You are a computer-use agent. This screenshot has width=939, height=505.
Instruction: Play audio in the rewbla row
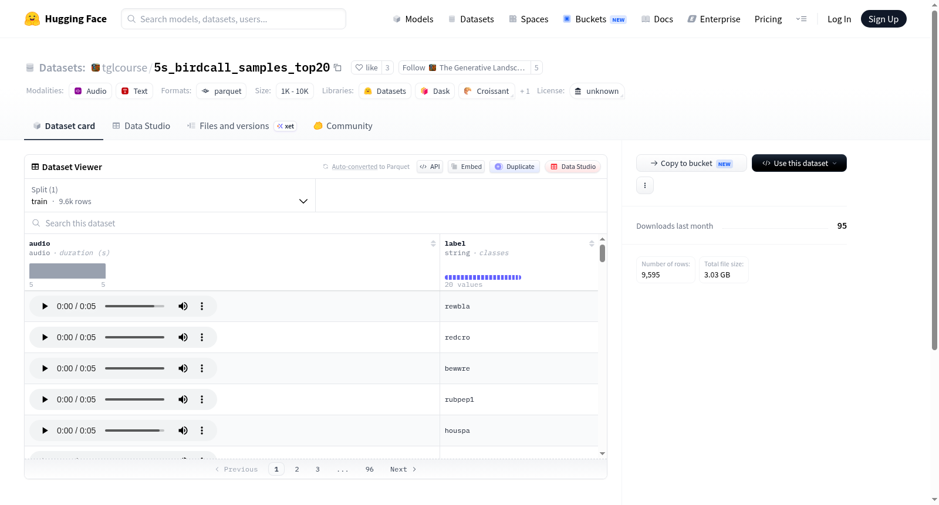pyautogui.click(x=45, y=306)
